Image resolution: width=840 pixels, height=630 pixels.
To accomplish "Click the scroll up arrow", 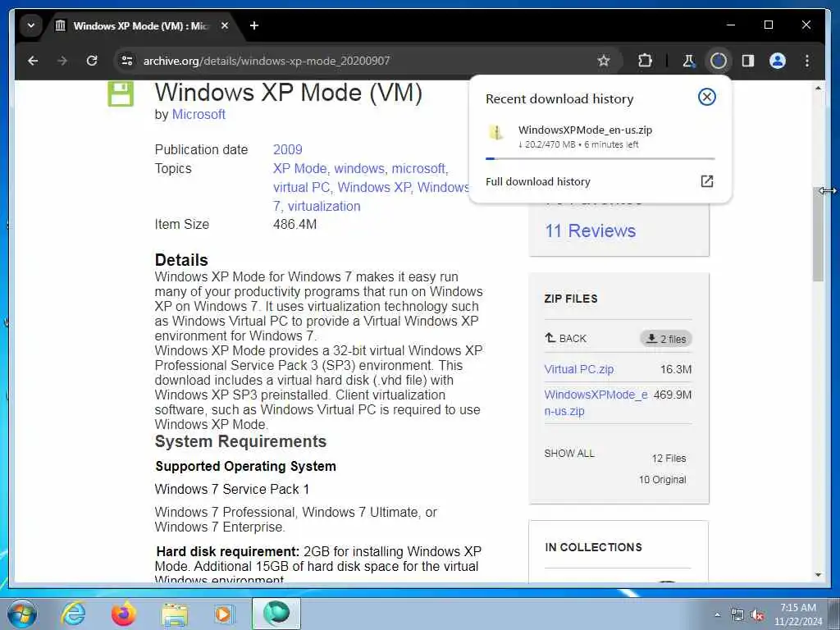I will pyautogui.click(x=818, y=88).
